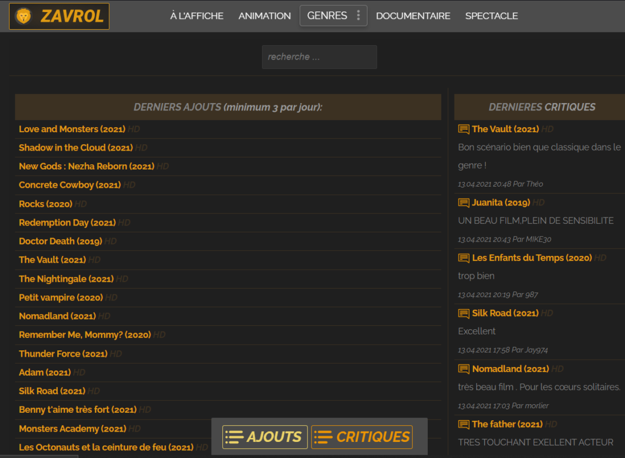
Task: Click the 'trop bien' review text
Action: coord(476,276)
